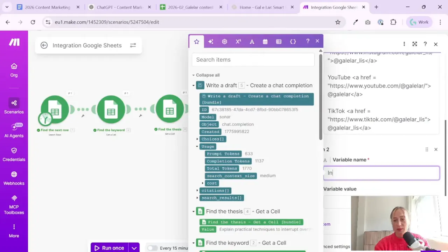448x252 pixels.
Task: Collapse the Usage collection
Action: click(x=197, y=146)
